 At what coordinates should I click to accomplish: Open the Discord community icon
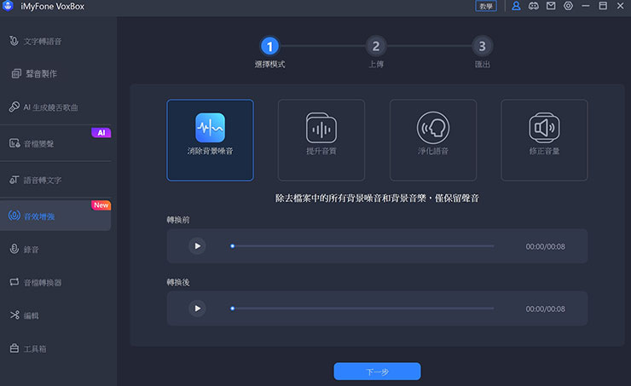(x=533, y=6)
